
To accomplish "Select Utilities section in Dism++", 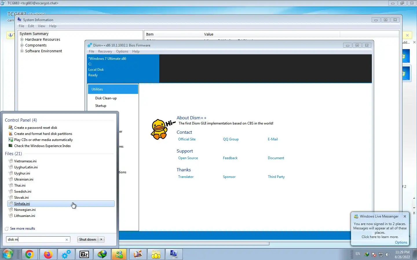I will 113,89.
